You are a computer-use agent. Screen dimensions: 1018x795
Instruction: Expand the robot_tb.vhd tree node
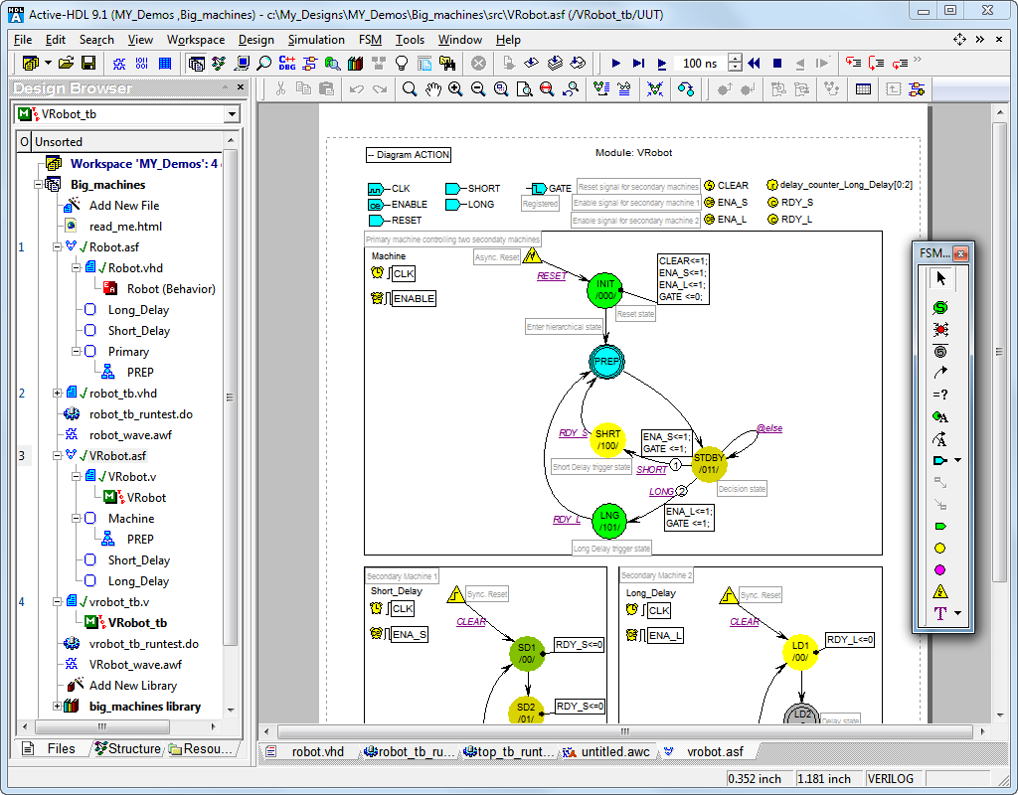pyautogui.click(x=58, y=394)
